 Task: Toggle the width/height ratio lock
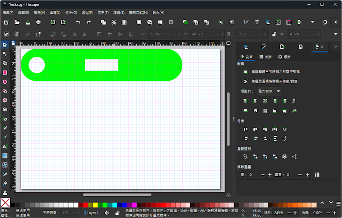[274, 34]
